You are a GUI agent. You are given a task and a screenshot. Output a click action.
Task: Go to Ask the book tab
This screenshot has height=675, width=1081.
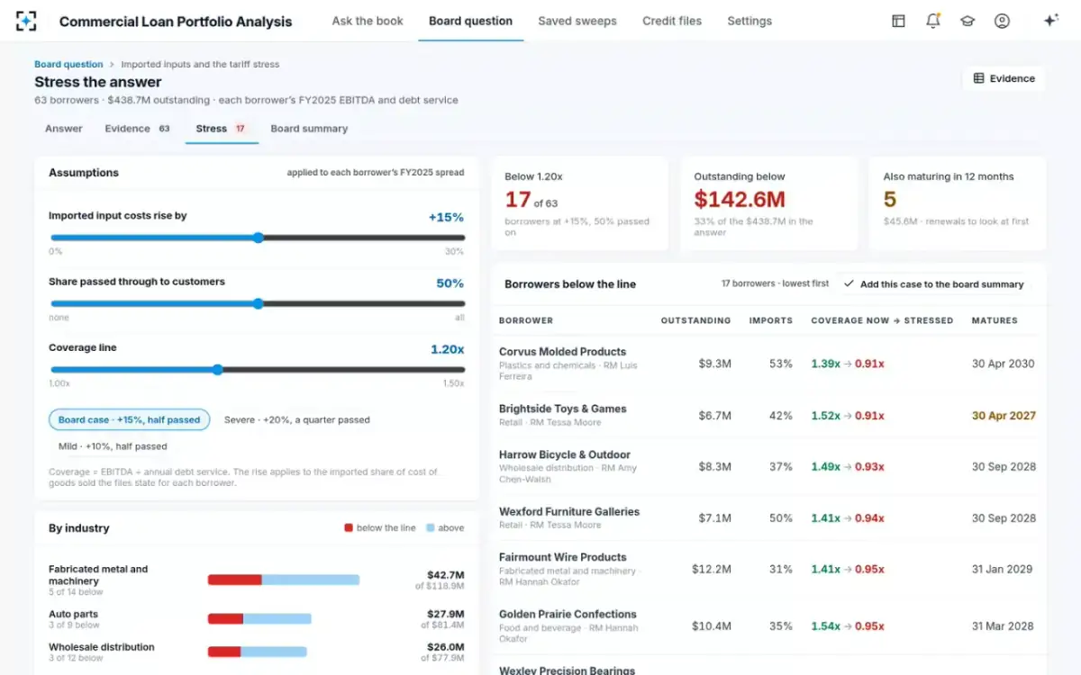coord(368,21)
